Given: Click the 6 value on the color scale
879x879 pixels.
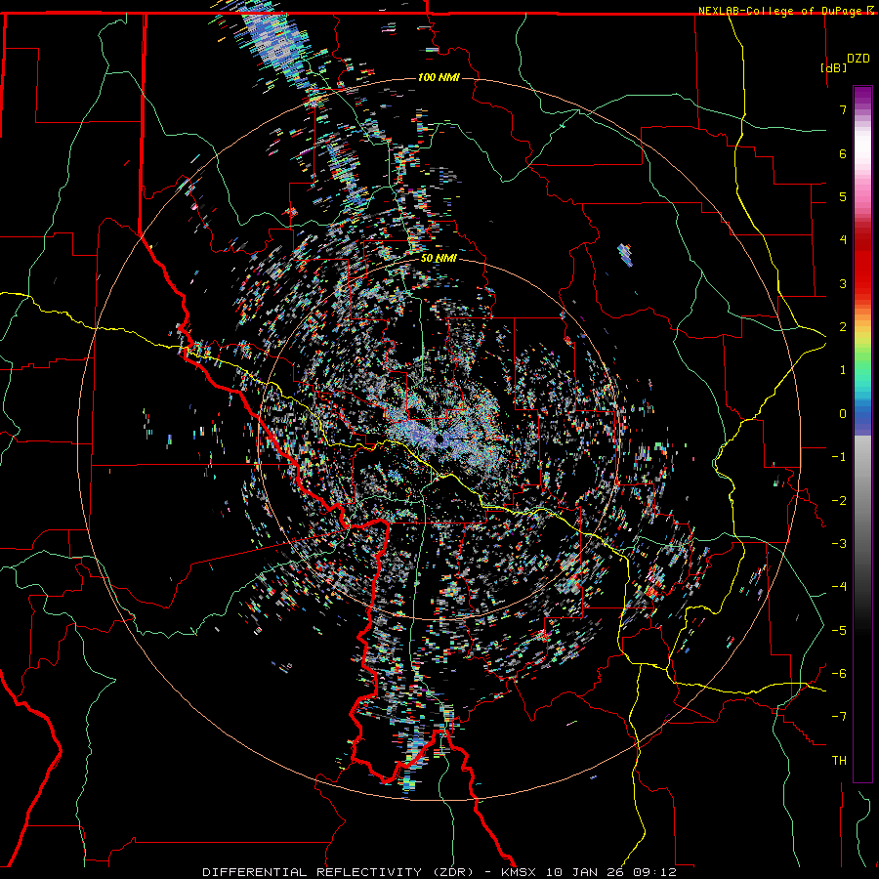Looking at the screenshot, I should pos(843,153).
